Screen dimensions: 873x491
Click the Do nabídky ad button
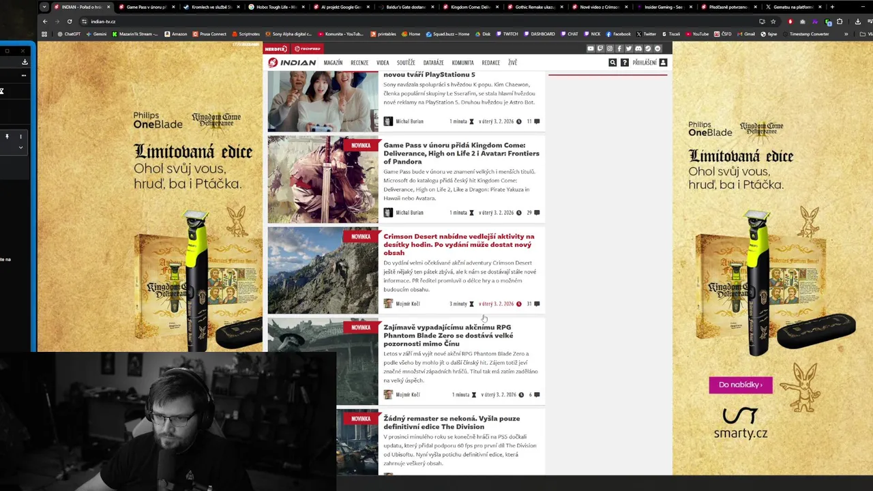pyautogui.click(x=741, y=385)
